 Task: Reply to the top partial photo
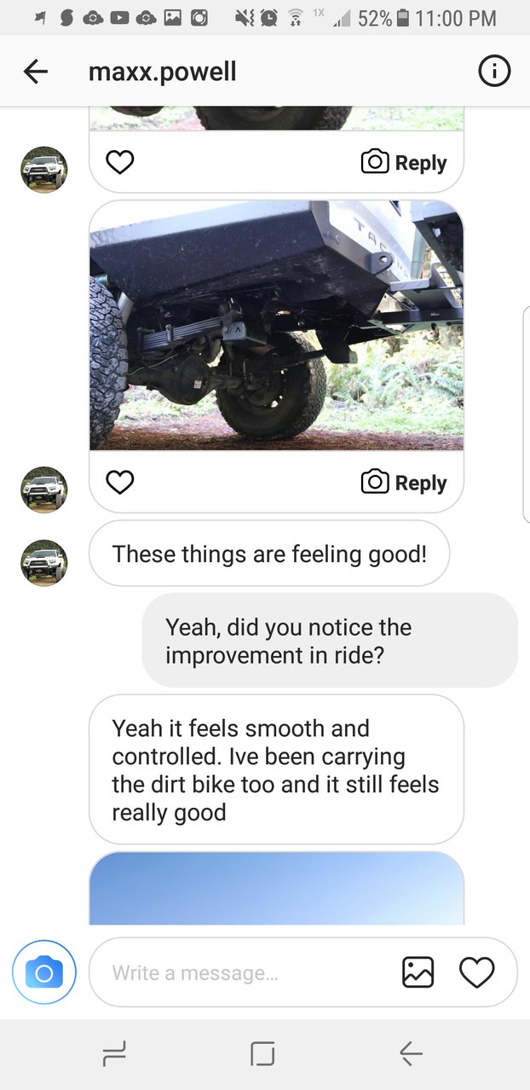[x=404, y=162]
